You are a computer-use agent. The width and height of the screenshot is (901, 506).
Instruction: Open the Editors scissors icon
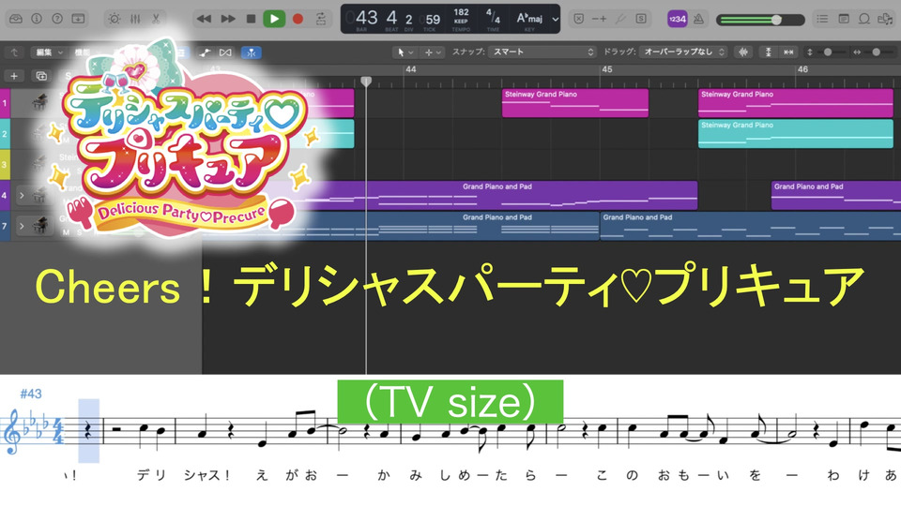click(x=156, y=19)
